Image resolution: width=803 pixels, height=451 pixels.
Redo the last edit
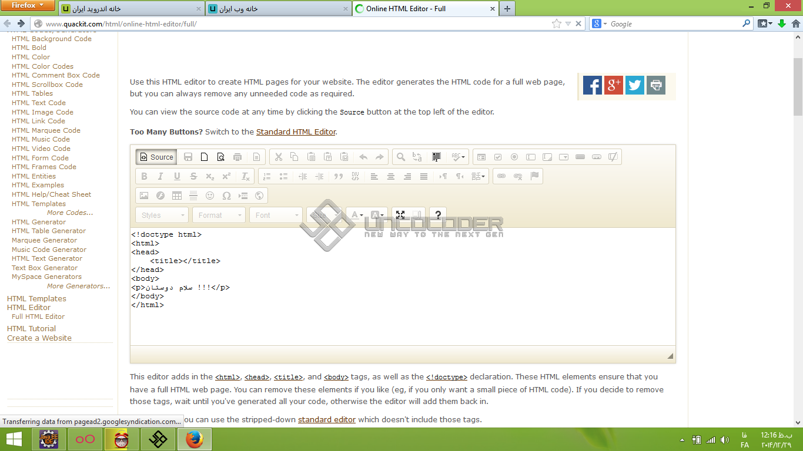point(380,157)
